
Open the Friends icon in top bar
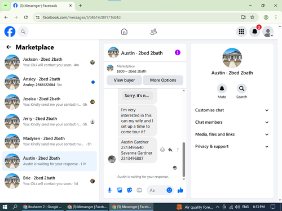click(153, 32)
